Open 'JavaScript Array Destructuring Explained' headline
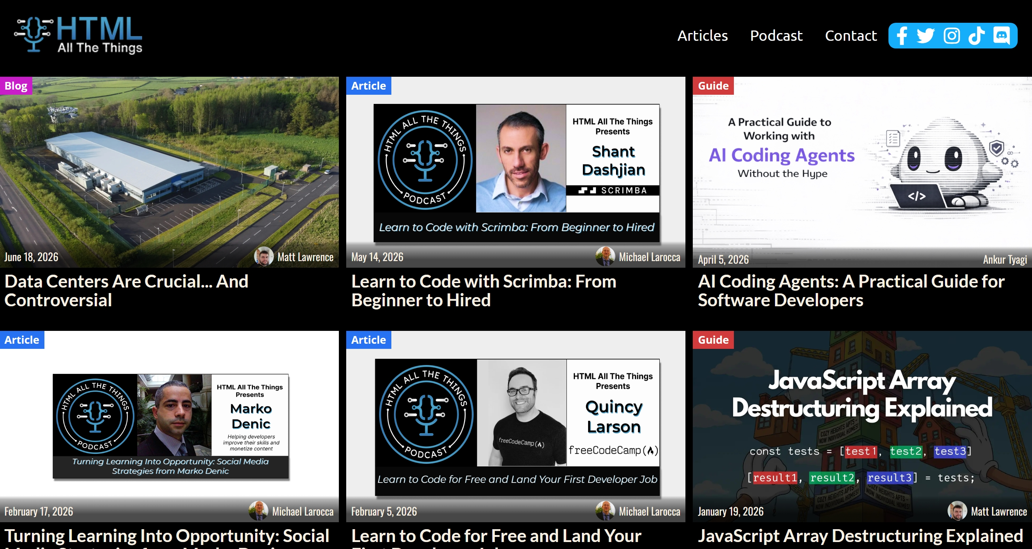The width and height of the screenshot is (1032, 549). tap(860, 536)
